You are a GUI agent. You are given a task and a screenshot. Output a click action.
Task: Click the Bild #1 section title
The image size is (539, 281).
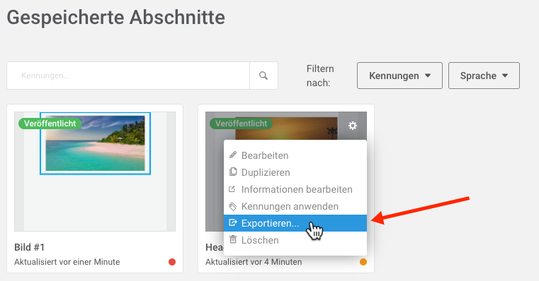[x=29, y=247]
